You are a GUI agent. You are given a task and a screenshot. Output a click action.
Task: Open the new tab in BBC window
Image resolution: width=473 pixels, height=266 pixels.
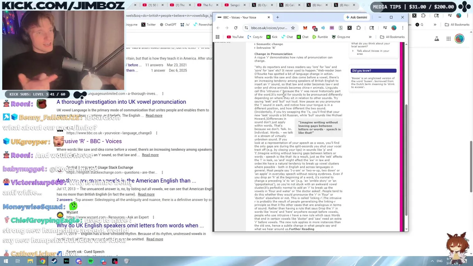coord(278,17)
